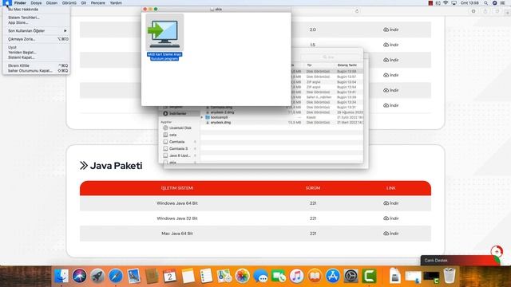The image size is (511, 287).
Task: Choose Bu Mac Hakkında from Apple menu
Action: point(37,10)
